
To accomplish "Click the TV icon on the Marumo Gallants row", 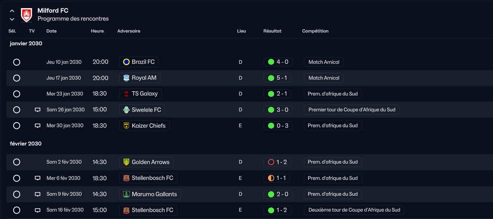I will tap(38, 194).
